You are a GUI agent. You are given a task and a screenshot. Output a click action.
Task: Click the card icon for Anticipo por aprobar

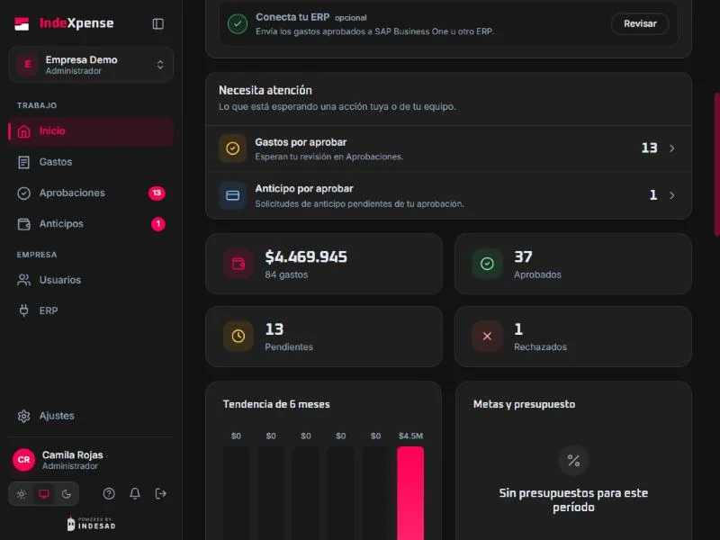pyautogui.click(x=233, y=195)
